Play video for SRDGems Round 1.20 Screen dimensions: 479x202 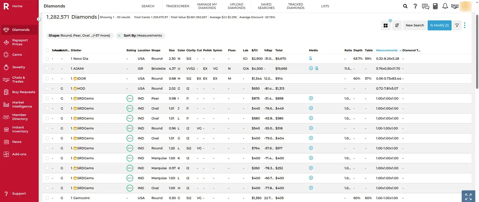tap(311, 148)
